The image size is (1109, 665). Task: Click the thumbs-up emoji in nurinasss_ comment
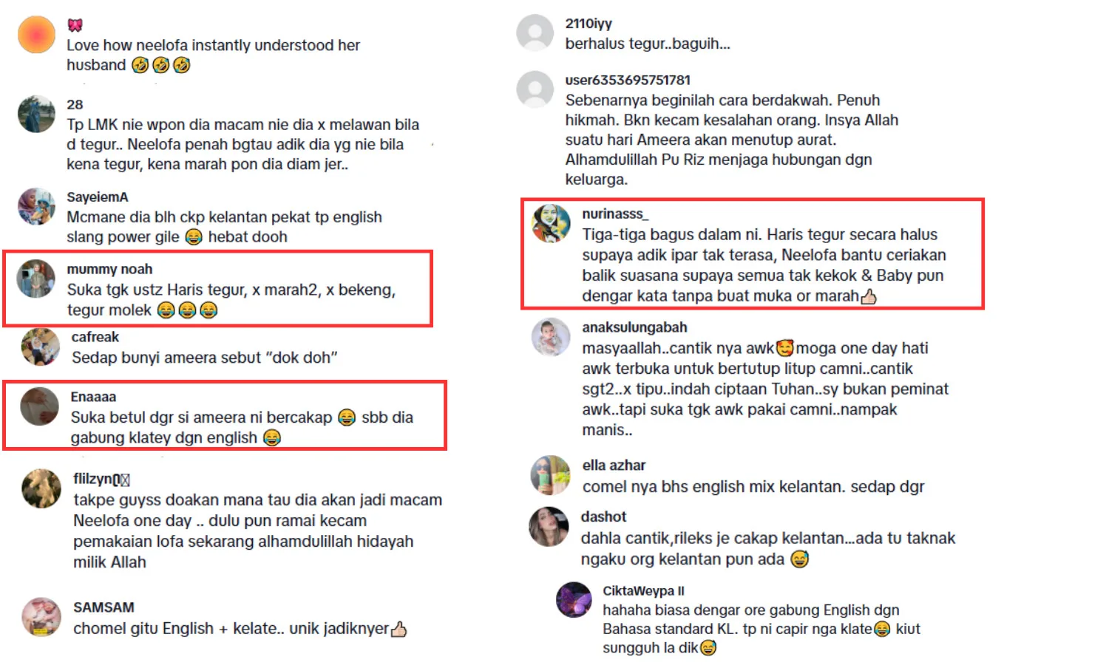(869, 296)
